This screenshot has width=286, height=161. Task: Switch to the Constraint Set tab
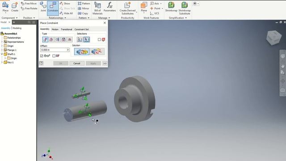point(81,29)
